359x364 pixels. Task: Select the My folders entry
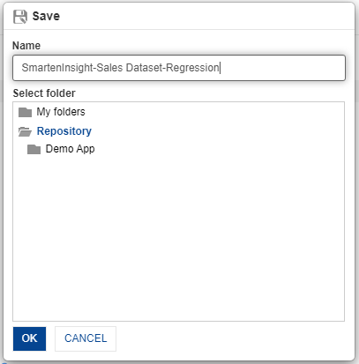61,112
